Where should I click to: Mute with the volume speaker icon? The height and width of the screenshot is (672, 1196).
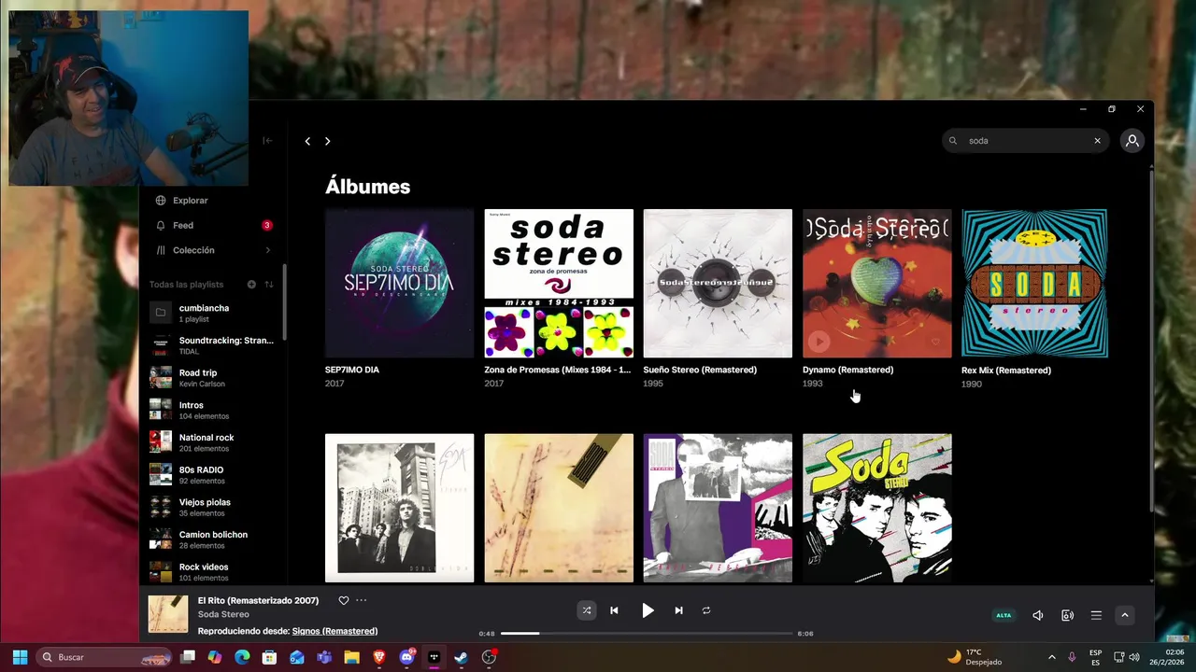click(x=1037, y=615)
